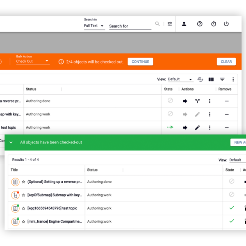Click blocked state icon in lower Authoring:done row
This screenshot has width=246, height=246.
[232, 181]
